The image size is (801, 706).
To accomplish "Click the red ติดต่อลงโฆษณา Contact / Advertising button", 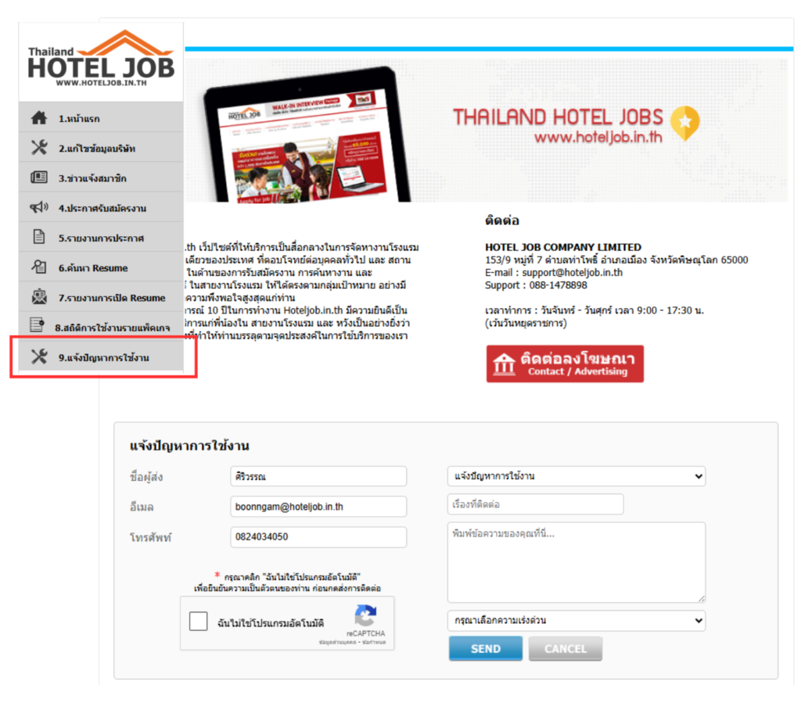I will click(x=565, y=364).
